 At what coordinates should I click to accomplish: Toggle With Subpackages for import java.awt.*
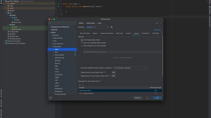pos(156,90)
